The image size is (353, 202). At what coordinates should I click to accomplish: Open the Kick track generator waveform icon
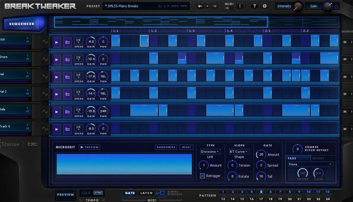(x=45, y=41)
